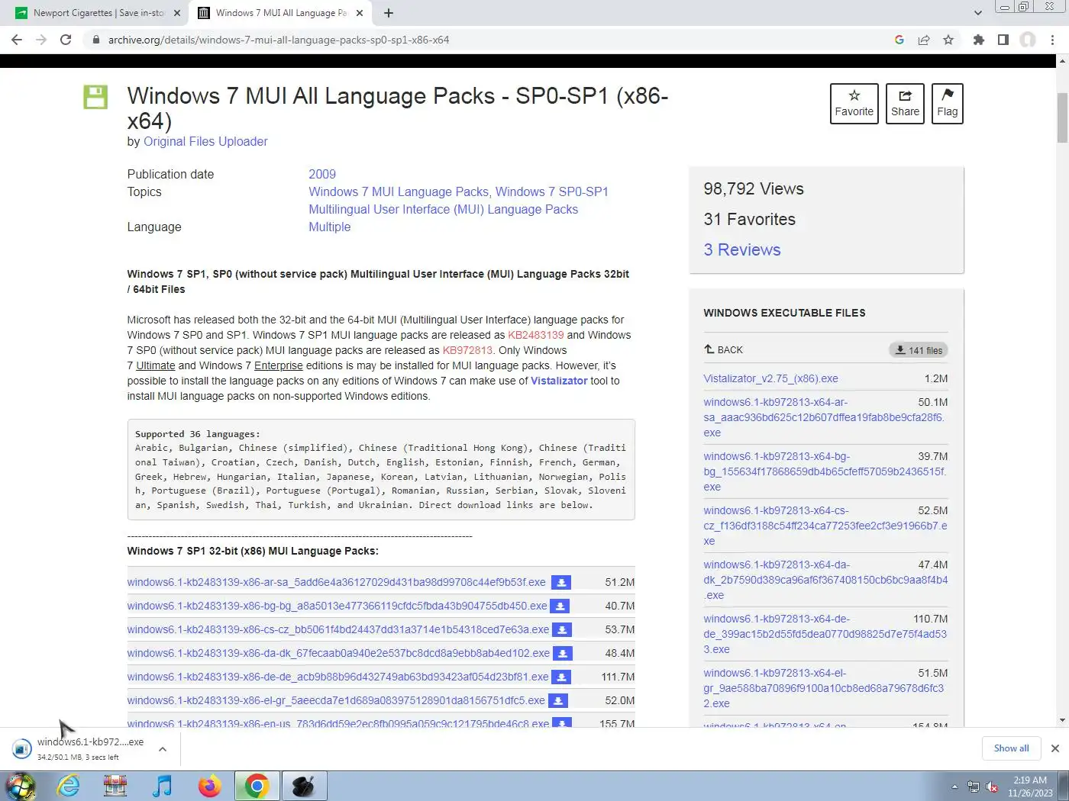
Task: Download the x86-el-gr language pack via its download icon
Action: coord(559,701)
